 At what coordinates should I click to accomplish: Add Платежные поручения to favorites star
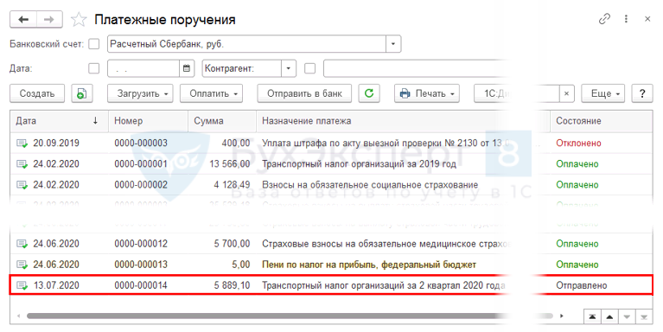tap(79, 20)
